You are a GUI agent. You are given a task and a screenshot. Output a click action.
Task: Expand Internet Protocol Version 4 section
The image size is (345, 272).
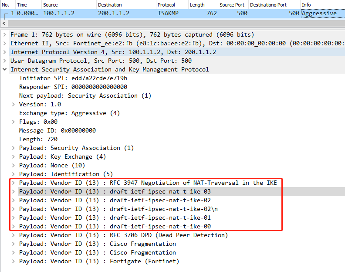(4, 52)
